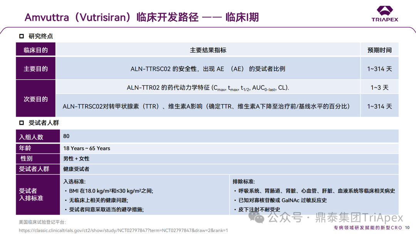Image resolution: width=416 pixels, height=234 pixels.
Task: Click the 入组人数 label cell
Action: (38, 137)
